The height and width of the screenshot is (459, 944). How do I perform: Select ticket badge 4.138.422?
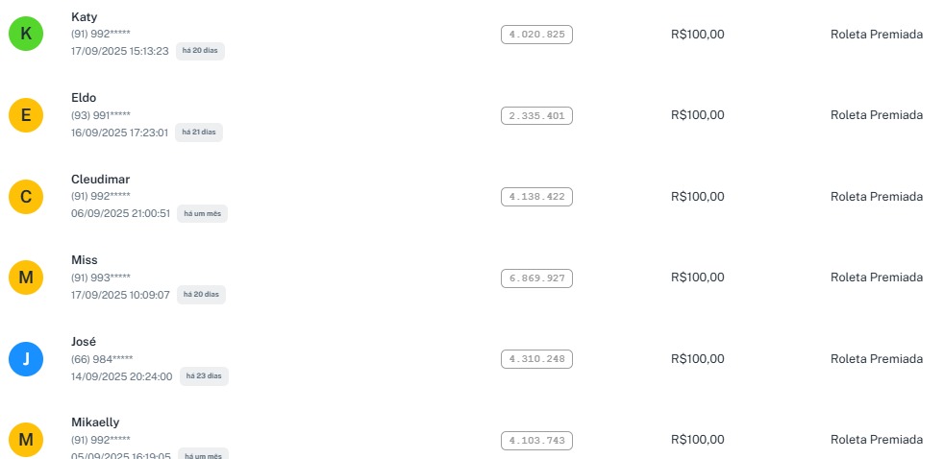point(536,197)
